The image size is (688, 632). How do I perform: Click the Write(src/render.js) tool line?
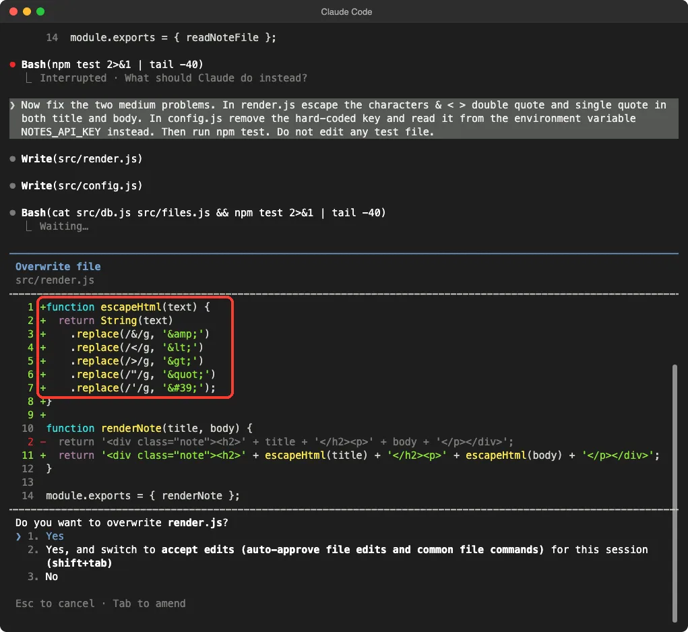pyautogui.click(x=82, y=159)
